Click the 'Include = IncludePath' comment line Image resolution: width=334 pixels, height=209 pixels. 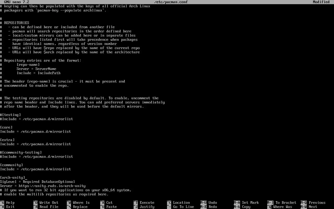pyautogui.click(x=30, y=73)
